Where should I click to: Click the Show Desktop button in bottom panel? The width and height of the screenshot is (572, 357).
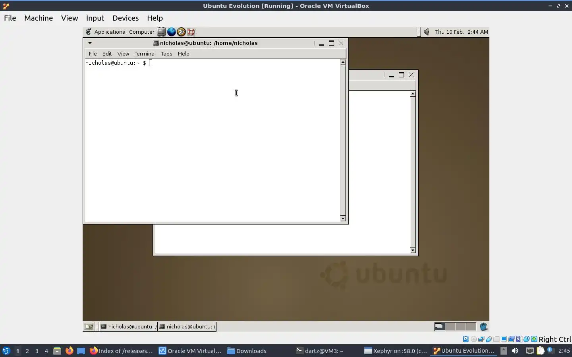[x=89, y=326]
